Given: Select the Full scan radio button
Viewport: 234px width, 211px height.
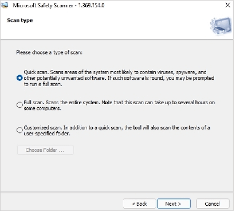Looking at the screenshot, I should pos(19,105).
